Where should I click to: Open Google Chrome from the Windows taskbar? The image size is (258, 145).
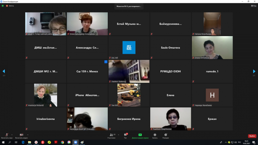pyautogui.click(x=62, y=142)
